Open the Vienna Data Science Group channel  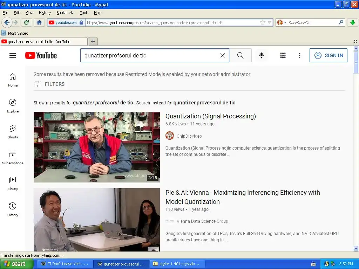[202, 221]
